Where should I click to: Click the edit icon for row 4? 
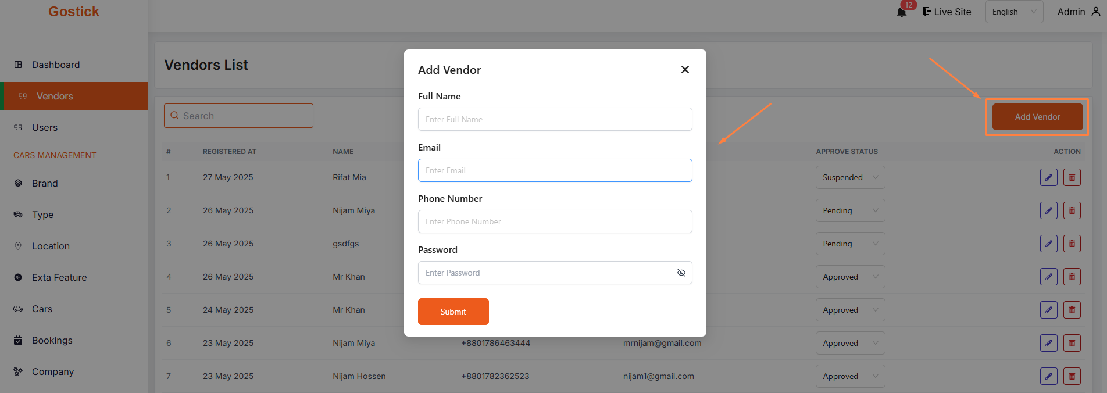click(x=1048, y=277)
